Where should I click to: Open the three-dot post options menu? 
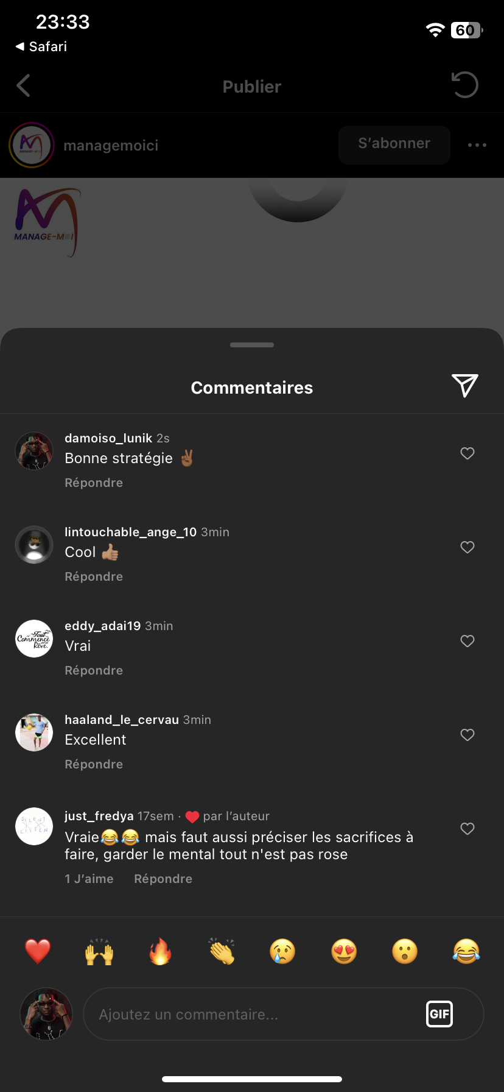[x=477, y=145]
